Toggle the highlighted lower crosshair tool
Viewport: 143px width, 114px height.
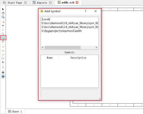[3, 76]
